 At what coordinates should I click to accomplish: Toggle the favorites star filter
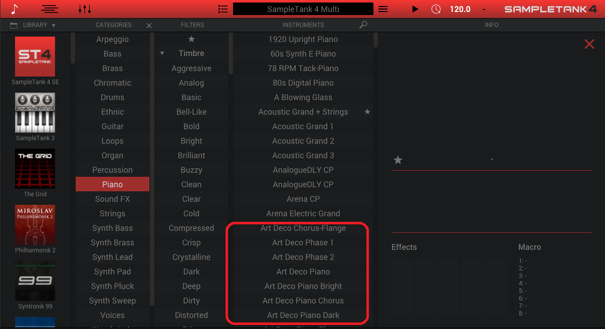click(191, 39)
